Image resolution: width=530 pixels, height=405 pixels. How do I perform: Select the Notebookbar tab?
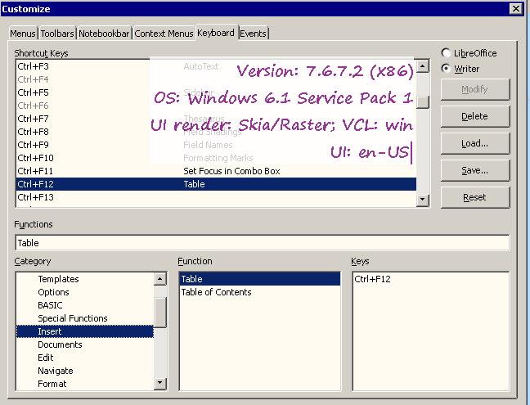(104, 34)
